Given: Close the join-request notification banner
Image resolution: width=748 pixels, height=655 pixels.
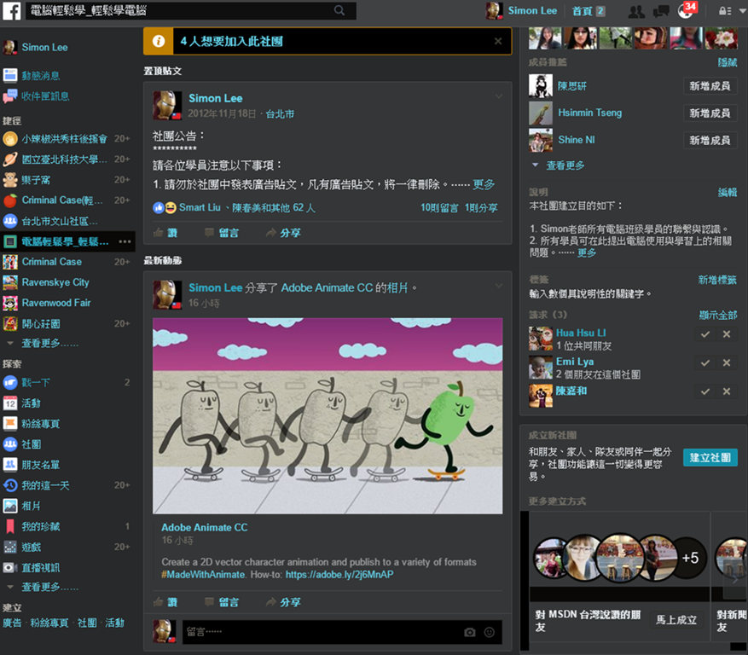Looking at the screenshot, I should [x=497, y=41].
